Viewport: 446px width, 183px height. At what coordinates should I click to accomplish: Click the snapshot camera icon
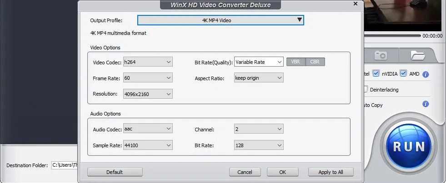pos(381,55)
